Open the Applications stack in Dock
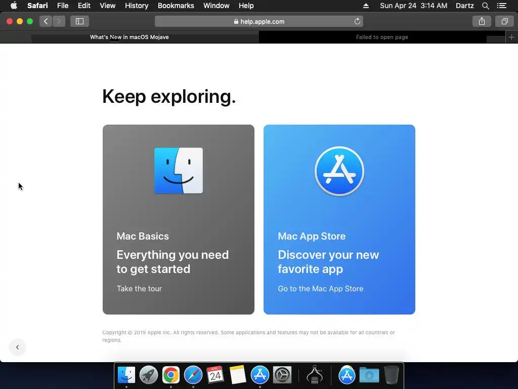518x389 pixels. click(x=347, y=375)
